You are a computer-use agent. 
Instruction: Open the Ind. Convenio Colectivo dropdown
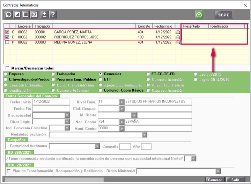point(67,128)
